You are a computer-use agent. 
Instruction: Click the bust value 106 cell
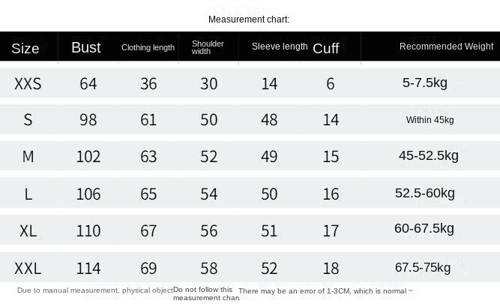[88, 194]
